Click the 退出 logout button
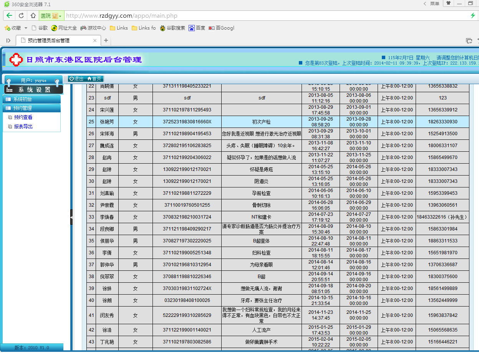 pyautogui.click(x=76, y=78)
